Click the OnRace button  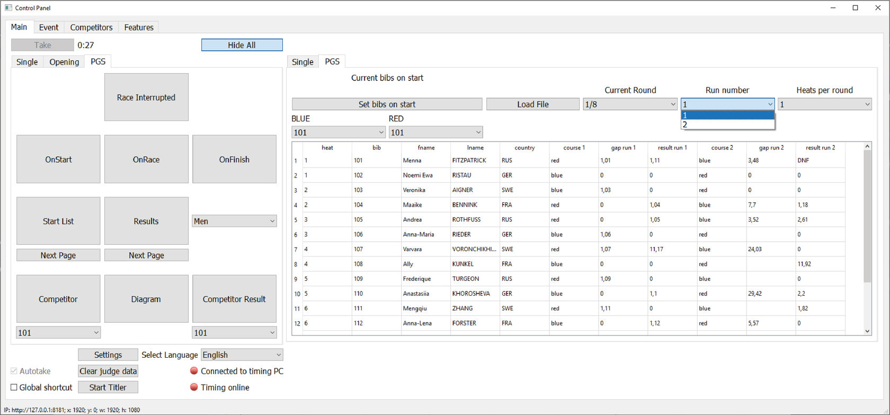pos(146,159)
